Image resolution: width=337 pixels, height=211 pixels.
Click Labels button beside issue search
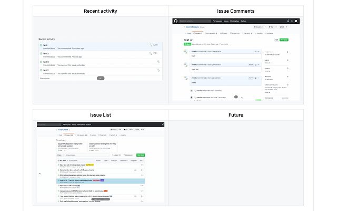(116, 155)
